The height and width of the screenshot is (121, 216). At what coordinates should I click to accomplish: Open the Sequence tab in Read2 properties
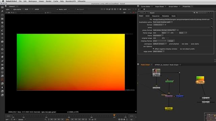156,16
